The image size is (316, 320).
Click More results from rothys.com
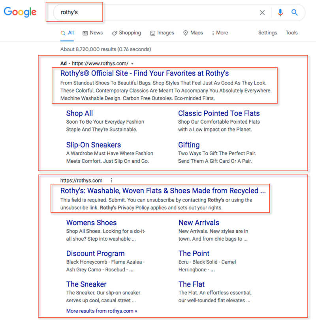(x=102, y=311)
